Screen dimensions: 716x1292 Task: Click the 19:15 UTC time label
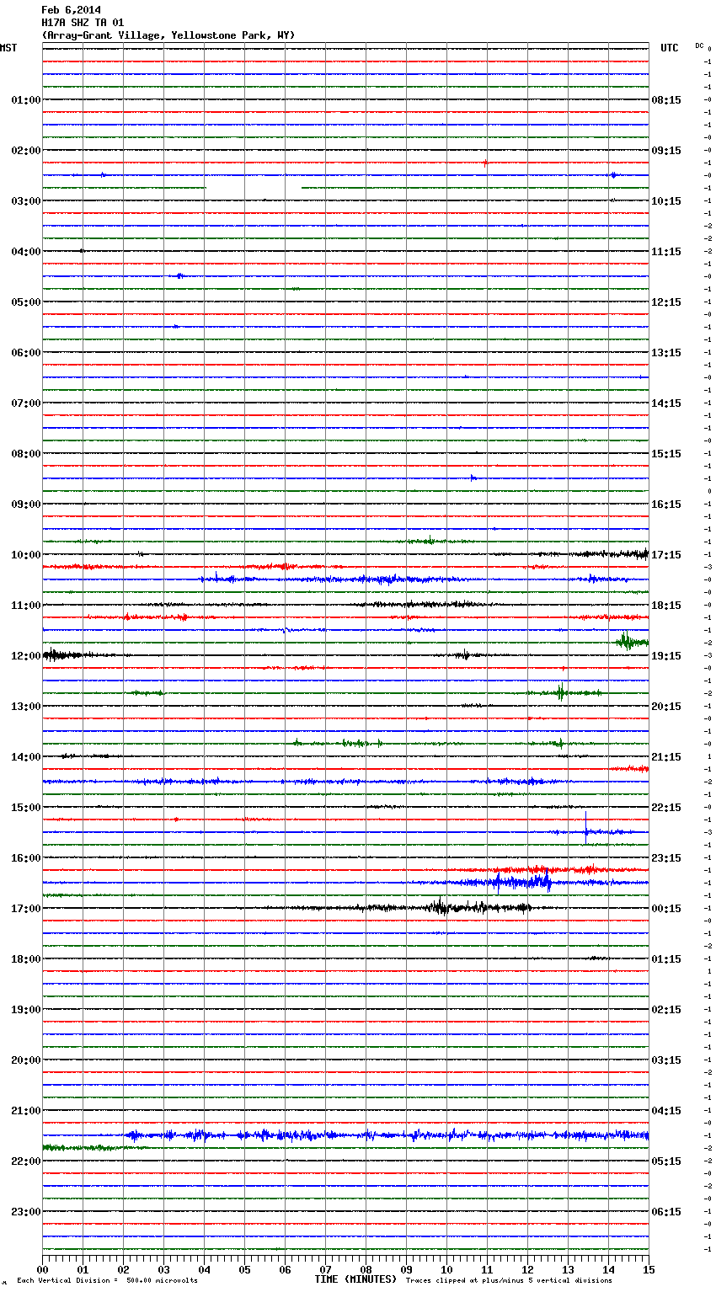pyautogui.click(x=666, y=656)
